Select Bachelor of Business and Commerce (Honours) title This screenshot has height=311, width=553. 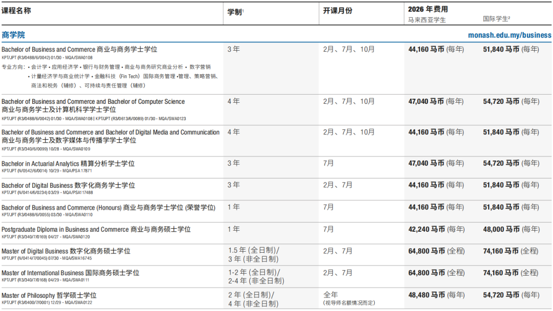pos(108,208)
